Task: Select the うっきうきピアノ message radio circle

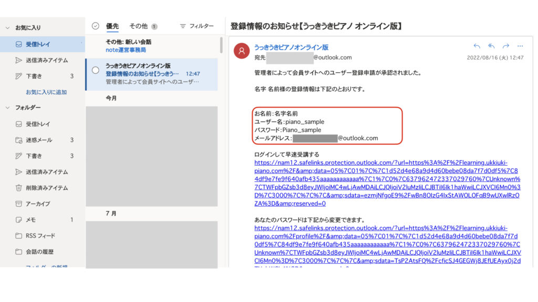Action: 95,70
